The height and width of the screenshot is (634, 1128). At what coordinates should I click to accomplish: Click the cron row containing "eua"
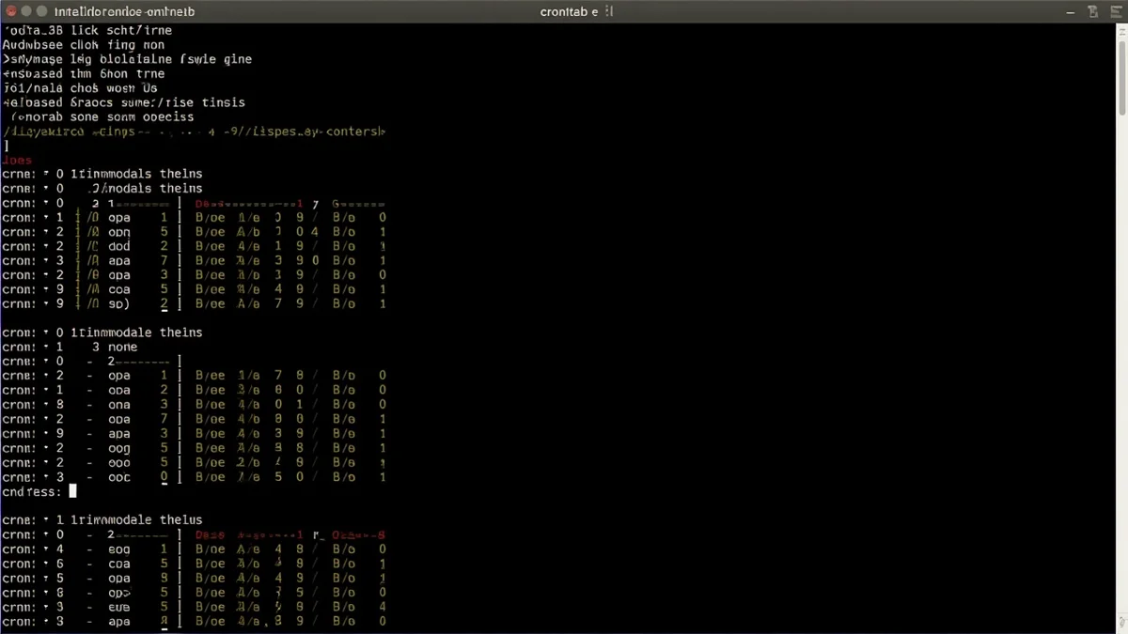click(x=195, y=608)
